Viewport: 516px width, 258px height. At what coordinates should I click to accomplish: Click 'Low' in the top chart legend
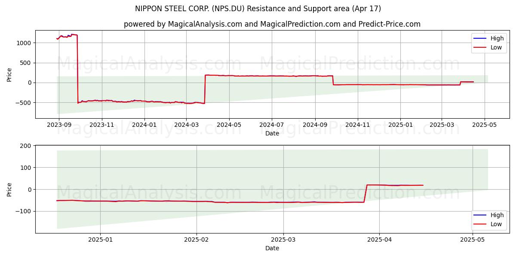[x=496, y=47]
